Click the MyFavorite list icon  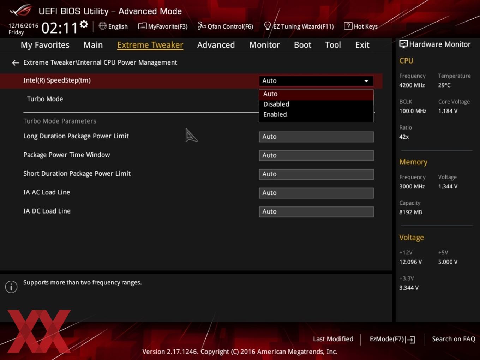coord(142,26)
